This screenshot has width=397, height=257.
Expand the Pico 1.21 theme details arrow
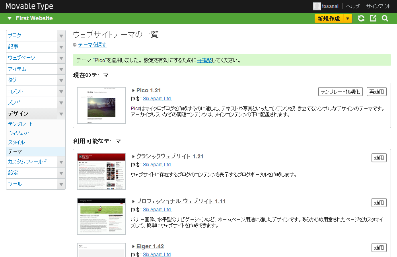point(133,91)
